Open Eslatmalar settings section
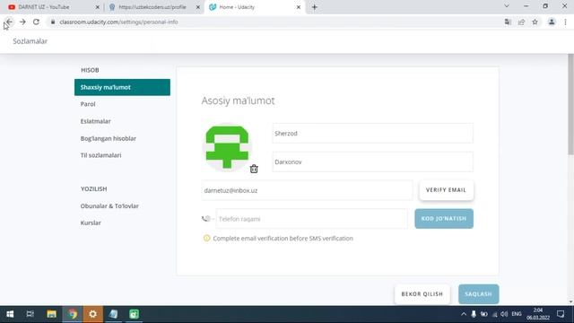 [96, 121]
